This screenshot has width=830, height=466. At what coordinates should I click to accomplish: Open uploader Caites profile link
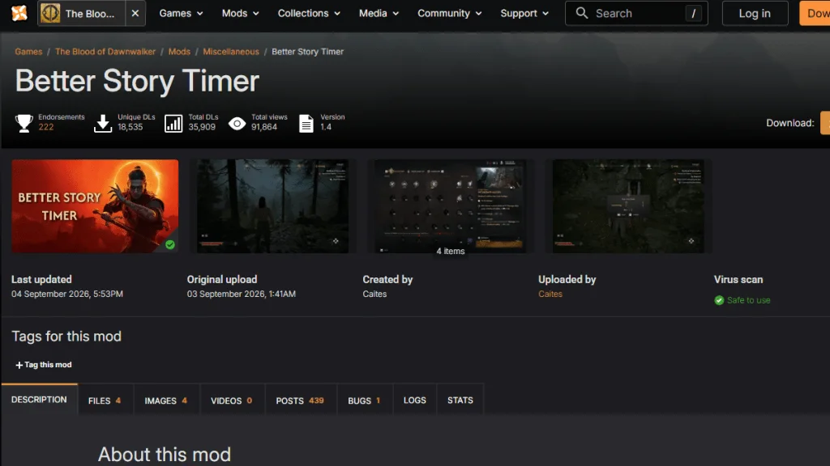tap(550, 294)
